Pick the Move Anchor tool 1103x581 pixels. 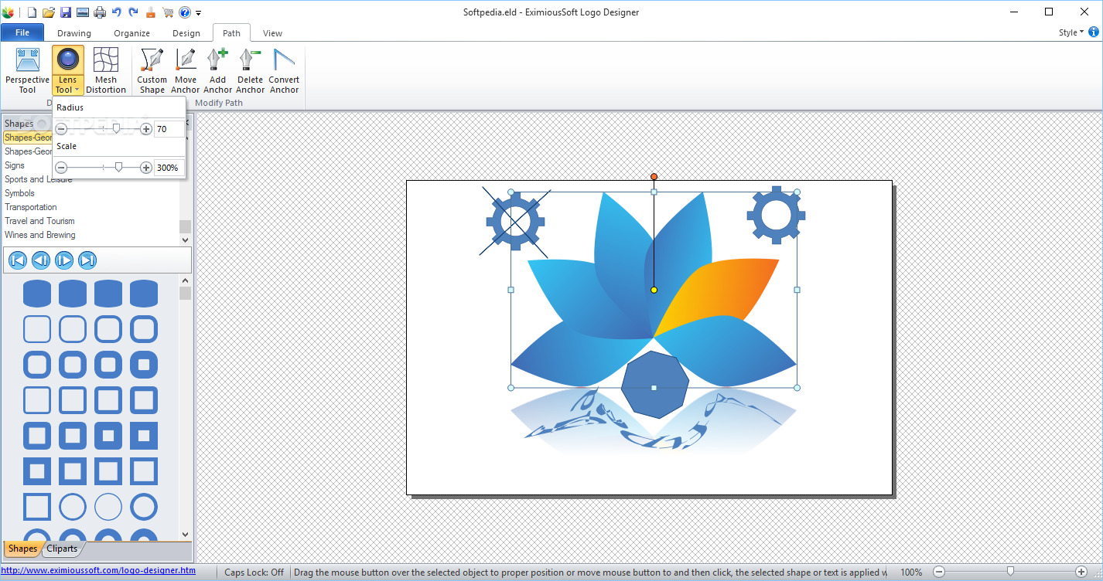(186, 70)
